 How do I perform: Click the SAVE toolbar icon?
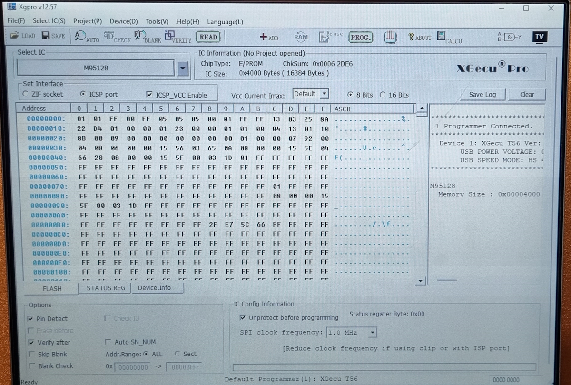click(53, 36)
